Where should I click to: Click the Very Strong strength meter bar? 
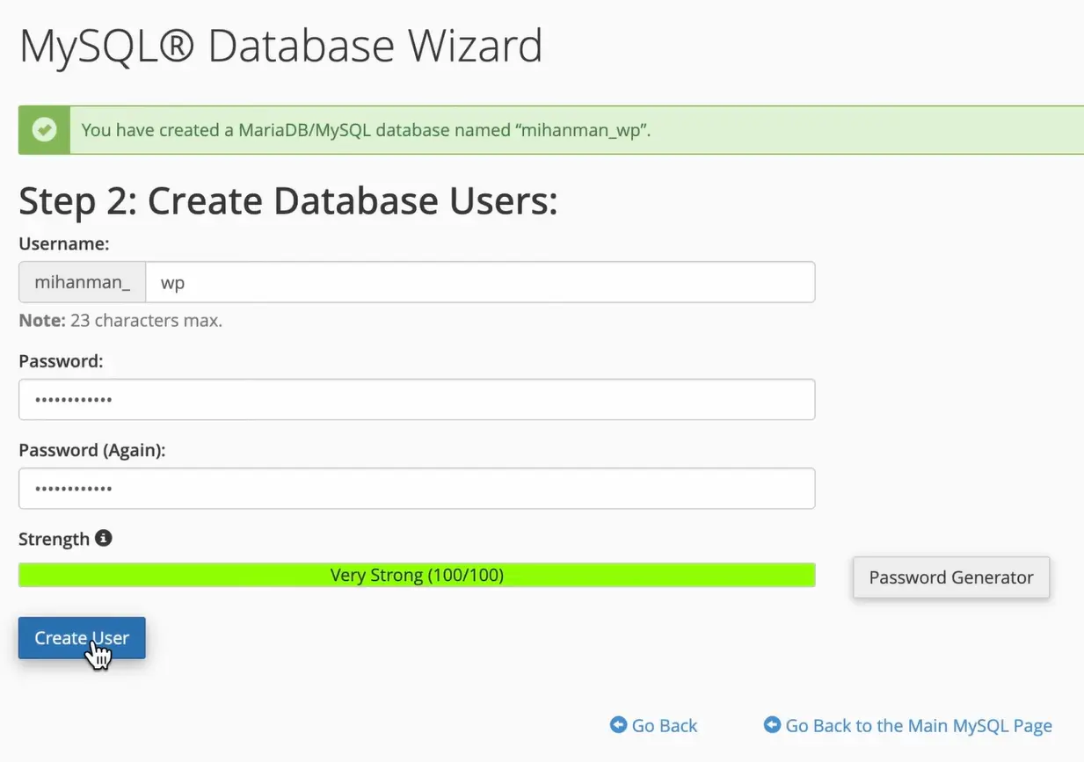click(x=417, y=576)
